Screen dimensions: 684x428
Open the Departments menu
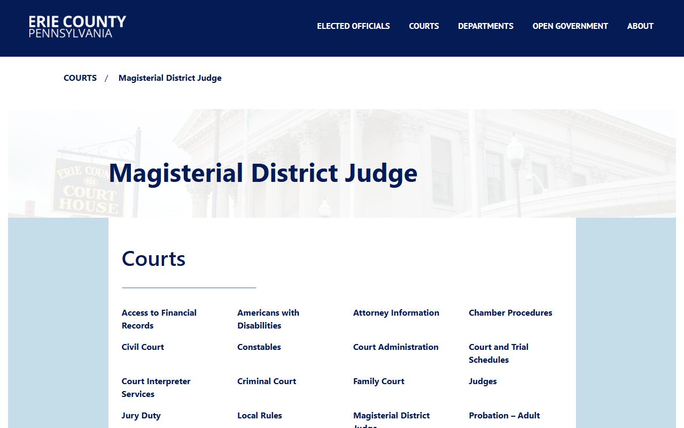[486, 26]
